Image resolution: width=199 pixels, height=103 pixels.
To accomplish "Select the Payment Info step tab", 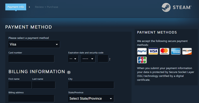I will tap(16, 7).
